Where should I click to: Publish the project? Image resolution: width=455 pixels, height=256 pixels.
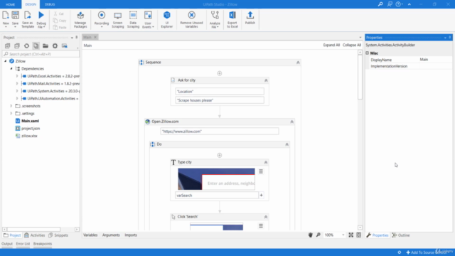250,18
